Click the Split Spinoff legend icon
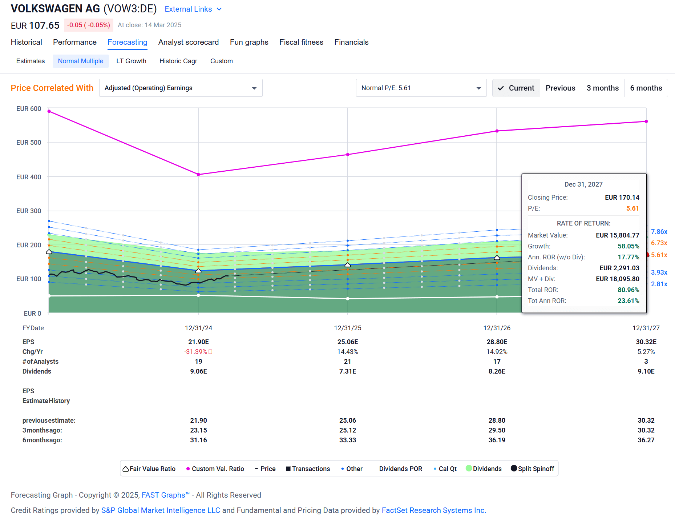The height and width of the screenshot is (518, 675). [513, 469]
